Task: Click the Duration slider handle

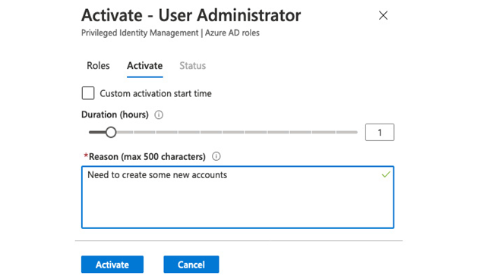Action: click(x=111, y=133)
